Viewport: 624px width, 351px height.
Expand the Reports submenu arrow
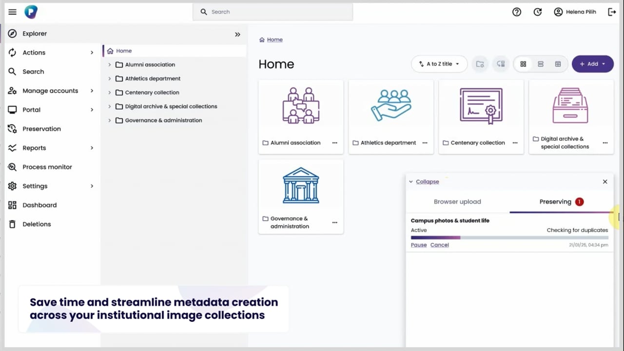point(92,148)
